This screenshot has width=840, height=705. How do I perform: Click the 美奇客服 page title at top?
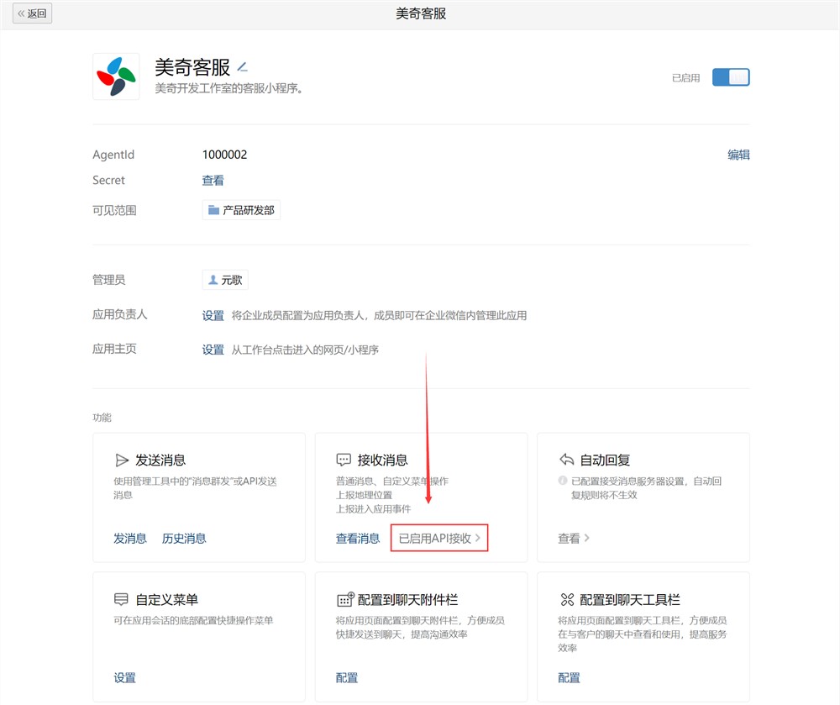tap(421, 13)
